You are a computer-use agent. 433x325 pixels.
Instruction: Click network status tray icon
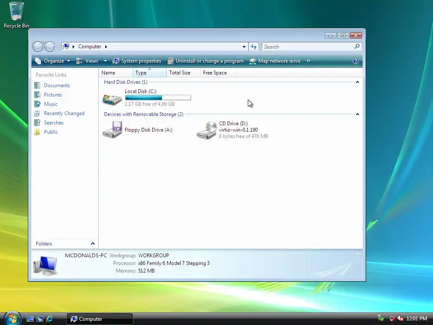(x=392, y=318)
